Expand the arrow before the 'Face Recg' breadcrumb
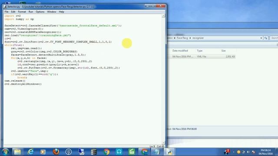Image resolution: width=278 pixels, height=156 pixels. [175, 38]
